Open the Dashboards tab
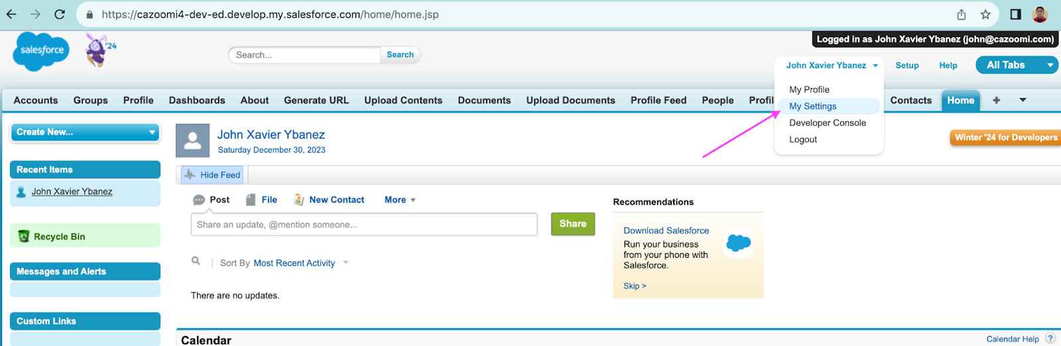This screenshot has height=346, width=1061. point(197,100)
